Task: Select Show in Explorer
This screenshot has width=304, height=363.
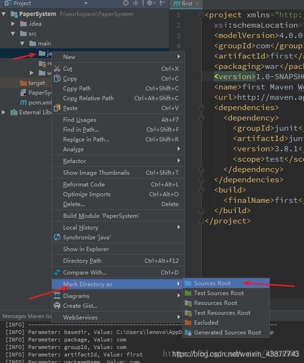Action: 118,249
